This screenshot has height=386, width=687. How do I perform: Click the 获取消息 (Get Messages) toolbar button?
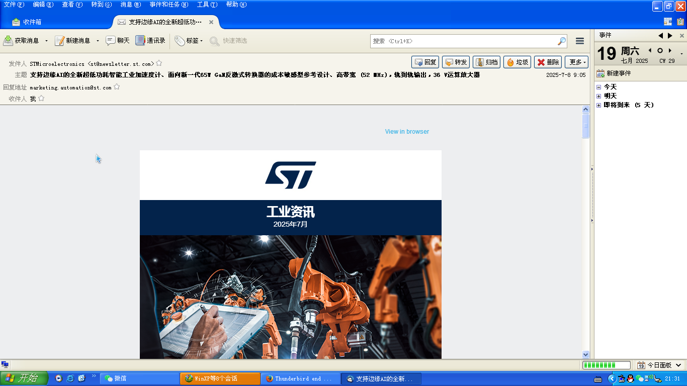(21, 41)
